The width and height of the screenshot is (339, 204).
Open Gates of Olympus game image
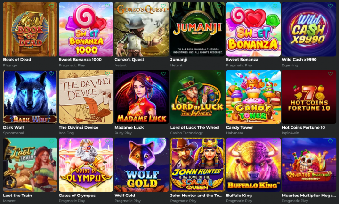click(86, 164)
